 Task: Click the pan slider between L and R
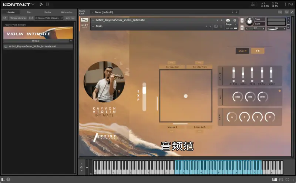point(255,29)
